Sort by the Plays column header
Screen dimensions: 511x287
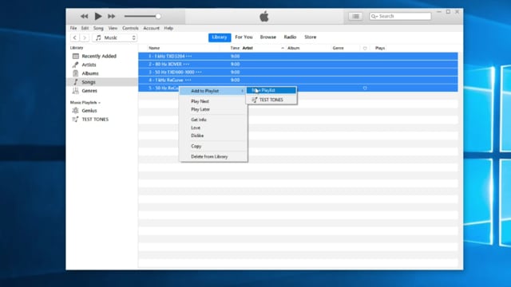tap(380, 48)
